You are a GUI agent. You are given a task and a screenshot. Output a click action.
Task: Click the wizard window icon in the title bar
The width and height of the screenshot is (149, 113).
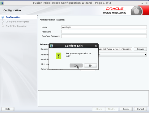(2, 3)
